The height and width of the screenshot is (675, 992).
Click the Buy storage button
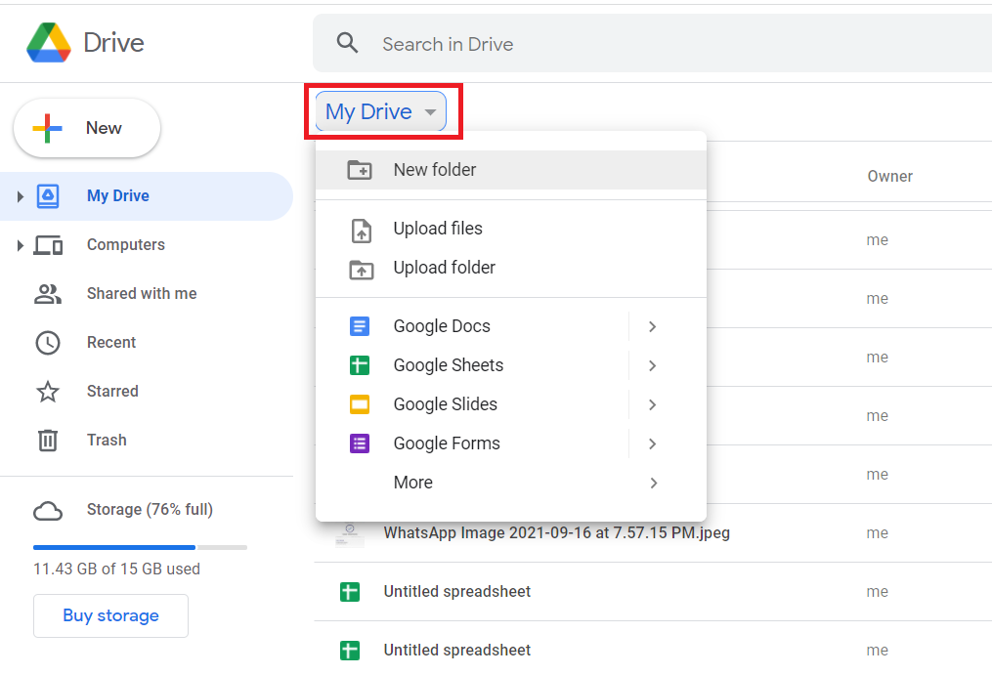click(110, 615)
